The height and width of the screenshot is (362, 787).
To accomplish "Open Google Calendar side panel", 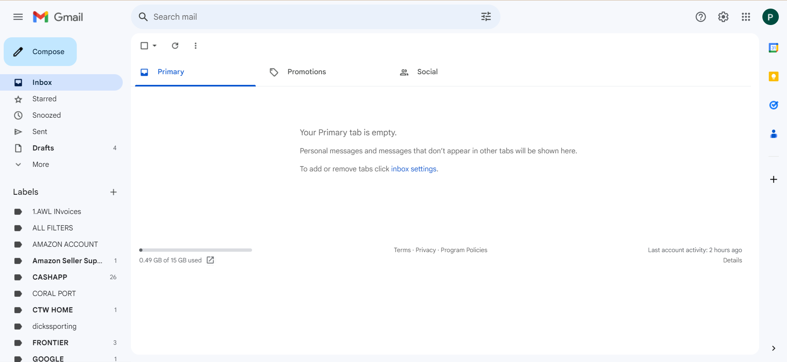I will tap(773, 48).
